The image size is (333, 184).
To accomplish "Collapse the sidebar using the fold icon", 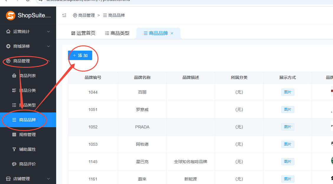I will pyautogui.click(x=64, y=15).
